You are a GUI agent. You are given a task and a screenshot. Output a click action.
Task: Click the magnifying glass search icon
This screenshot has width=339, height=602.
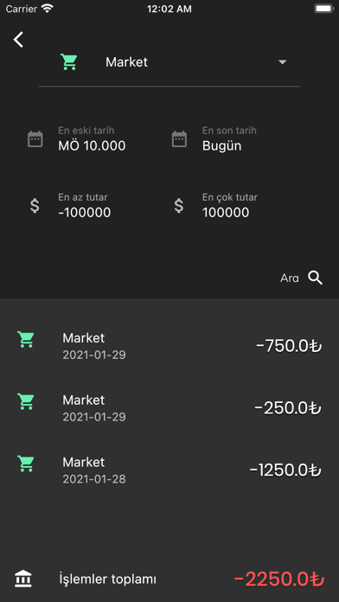pos(315,278)
